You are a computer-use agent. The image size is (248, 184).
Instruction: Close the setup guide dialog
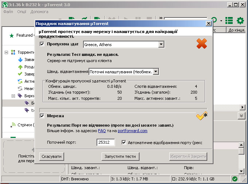point(209,24)
